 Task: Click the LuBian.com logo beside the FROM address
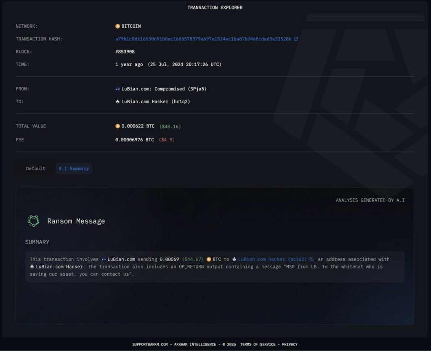pyautogui.click(x=118, y=89)
